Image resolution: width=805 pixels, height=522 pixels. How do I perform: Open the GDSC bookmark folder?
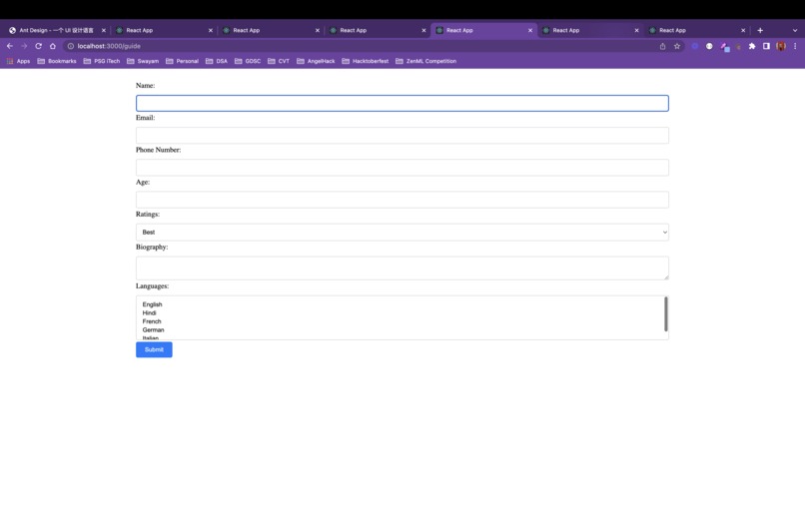pos(248,61)
